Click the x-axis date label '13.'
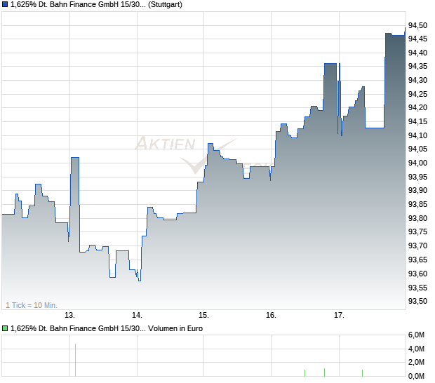Screen dimensions: 435x383 [70, 316]
